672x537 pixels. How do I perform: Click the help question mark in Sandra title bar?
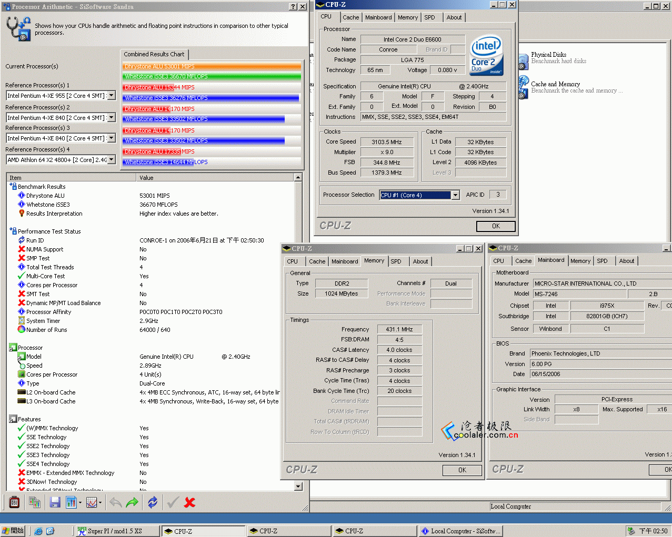click(293, 7)
